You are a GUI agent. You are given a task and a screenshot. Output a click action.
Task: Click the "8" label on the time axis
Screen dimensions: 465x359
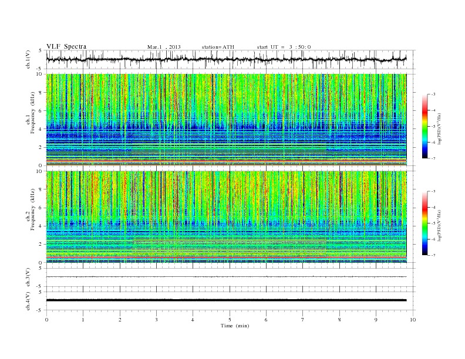tap(339, 320)
